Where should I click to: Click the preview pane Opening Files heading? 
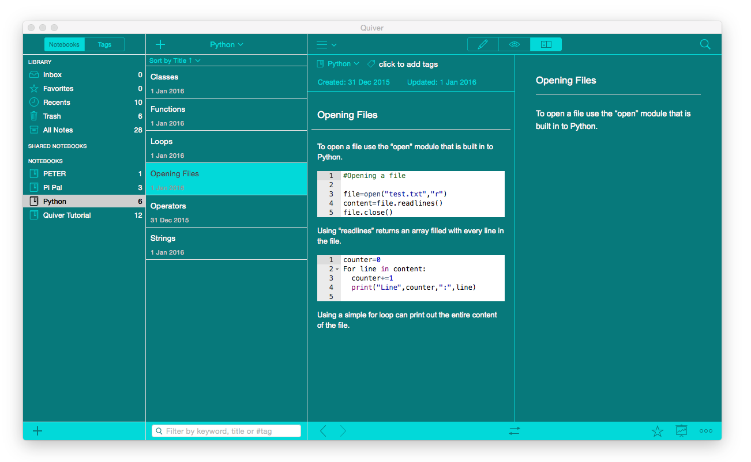click(x=566, y=81)
